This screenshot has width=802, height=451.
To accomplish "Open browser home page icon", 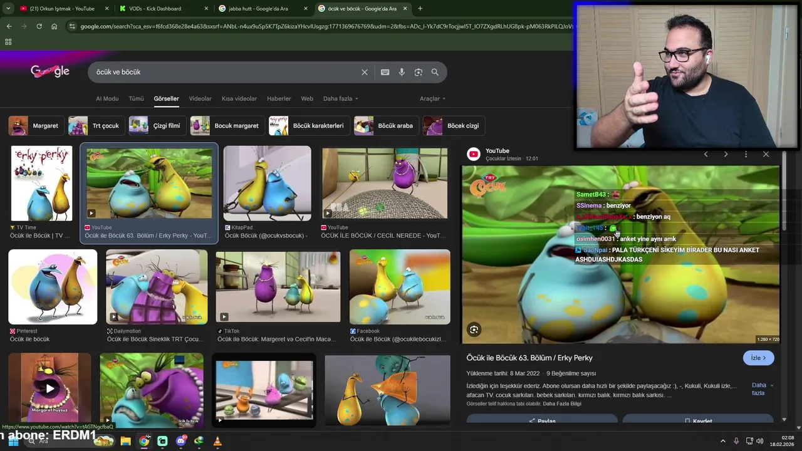I will 54,26.
